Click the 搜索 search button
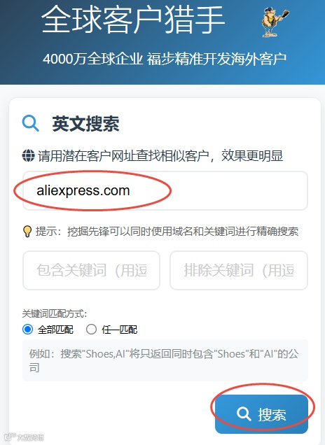The height and width of the screenshot is (445, 325). coord(261,414)
